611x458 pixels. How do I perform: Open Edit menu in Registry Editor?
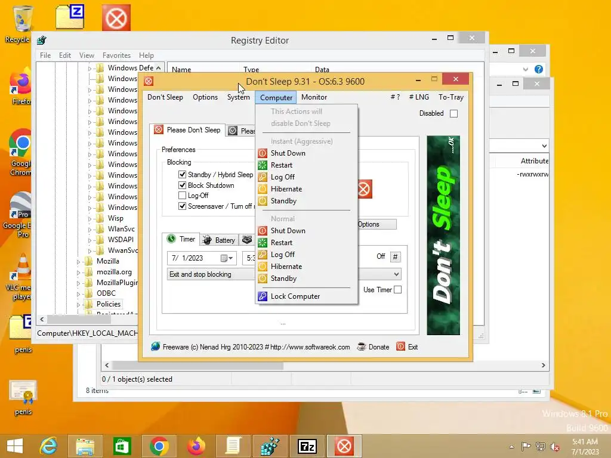click(x=64, y=55)
